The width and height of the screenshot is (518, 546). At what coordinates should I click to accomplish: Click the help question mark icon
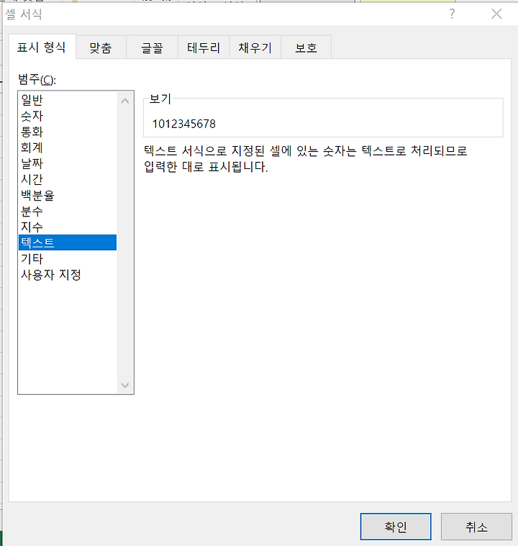click(452, 14)
